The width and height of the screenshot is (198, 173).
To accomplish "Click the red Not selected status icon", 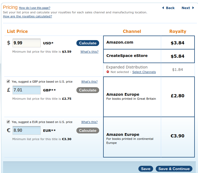I will tap(108, 72).
